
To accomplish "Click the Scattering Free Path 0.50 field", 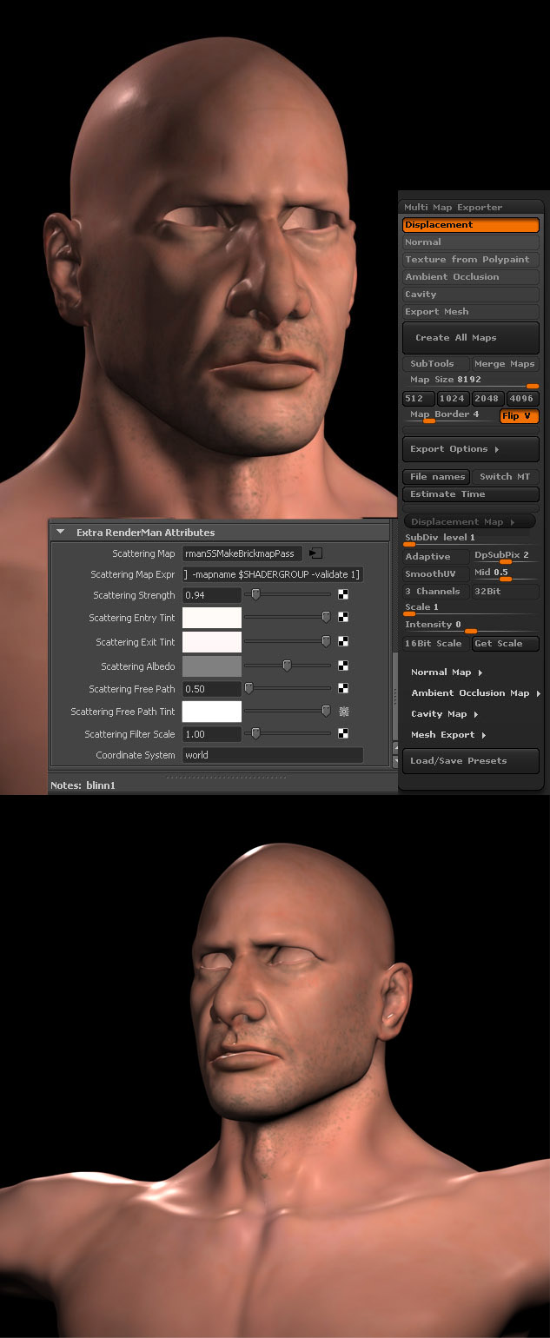I will pos(212,689).
